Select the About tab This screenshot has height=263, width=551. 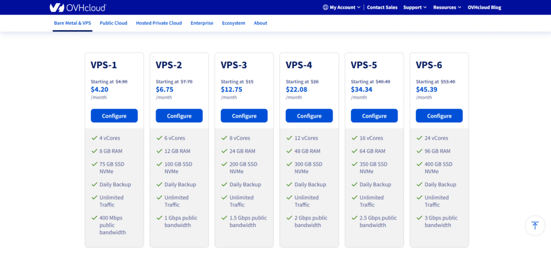[x=260, y=23]
